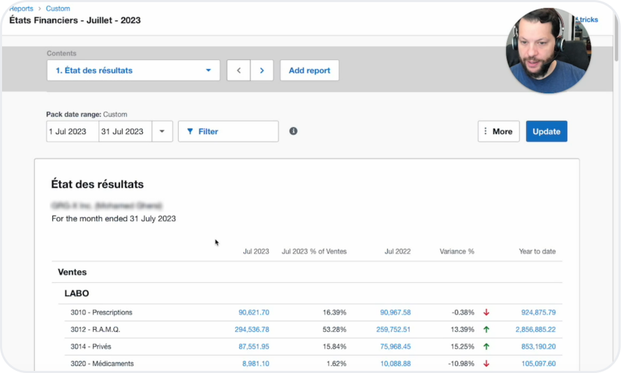This screenshot has width=621, height=373.
Task: Click the green up arrow for R.A.M.Q. variance
Action: pyautogui.click(x=486, y=330)
